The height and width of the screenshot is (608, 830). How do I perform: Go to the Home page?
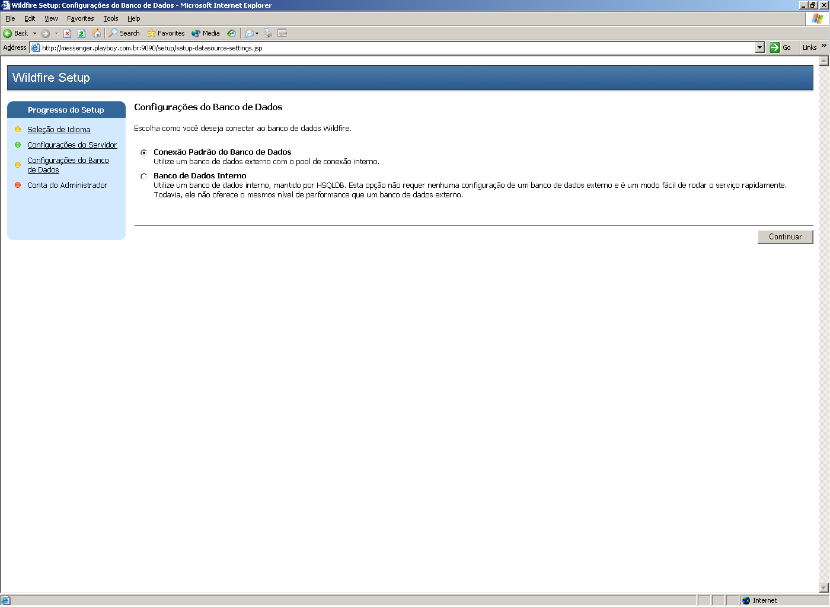pyautogui.click(x=96, y=33)
